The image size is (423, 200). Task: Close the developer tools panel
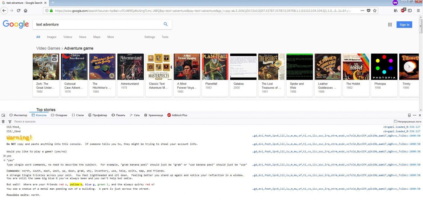tap(420, 115)
